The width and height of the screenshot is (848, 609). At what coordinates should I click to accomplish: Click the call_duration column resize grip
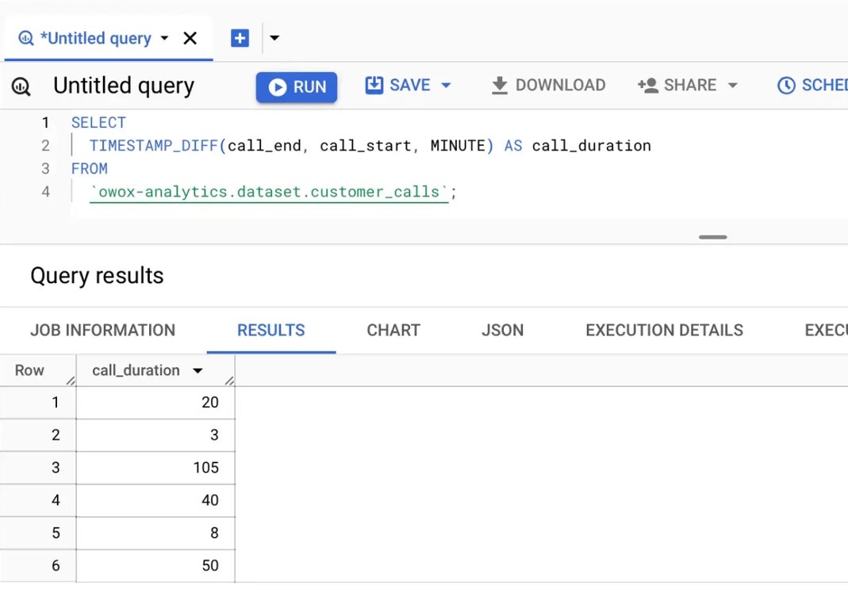pyautogui.click(x=229, y=380)
